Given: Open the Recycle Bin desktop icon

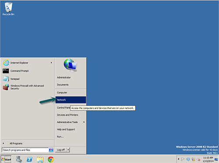Looking at the screenshot, I should tap(8, 9).
